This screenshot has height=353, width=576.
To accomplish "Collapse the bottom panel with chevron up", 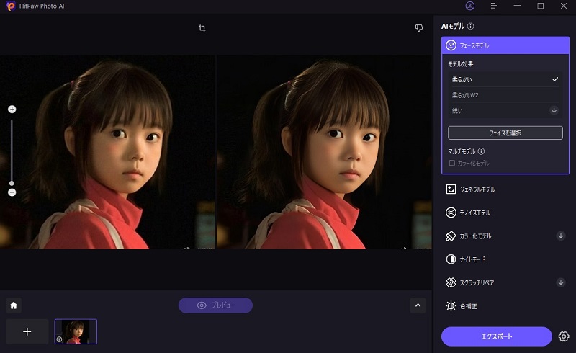I will (x=418, y=305).
